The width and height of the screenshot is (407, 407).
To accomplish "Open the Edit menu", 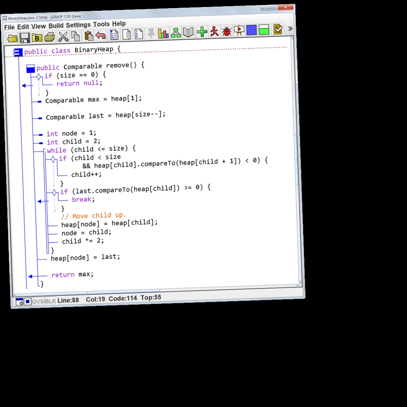I will tap(23, 27).
